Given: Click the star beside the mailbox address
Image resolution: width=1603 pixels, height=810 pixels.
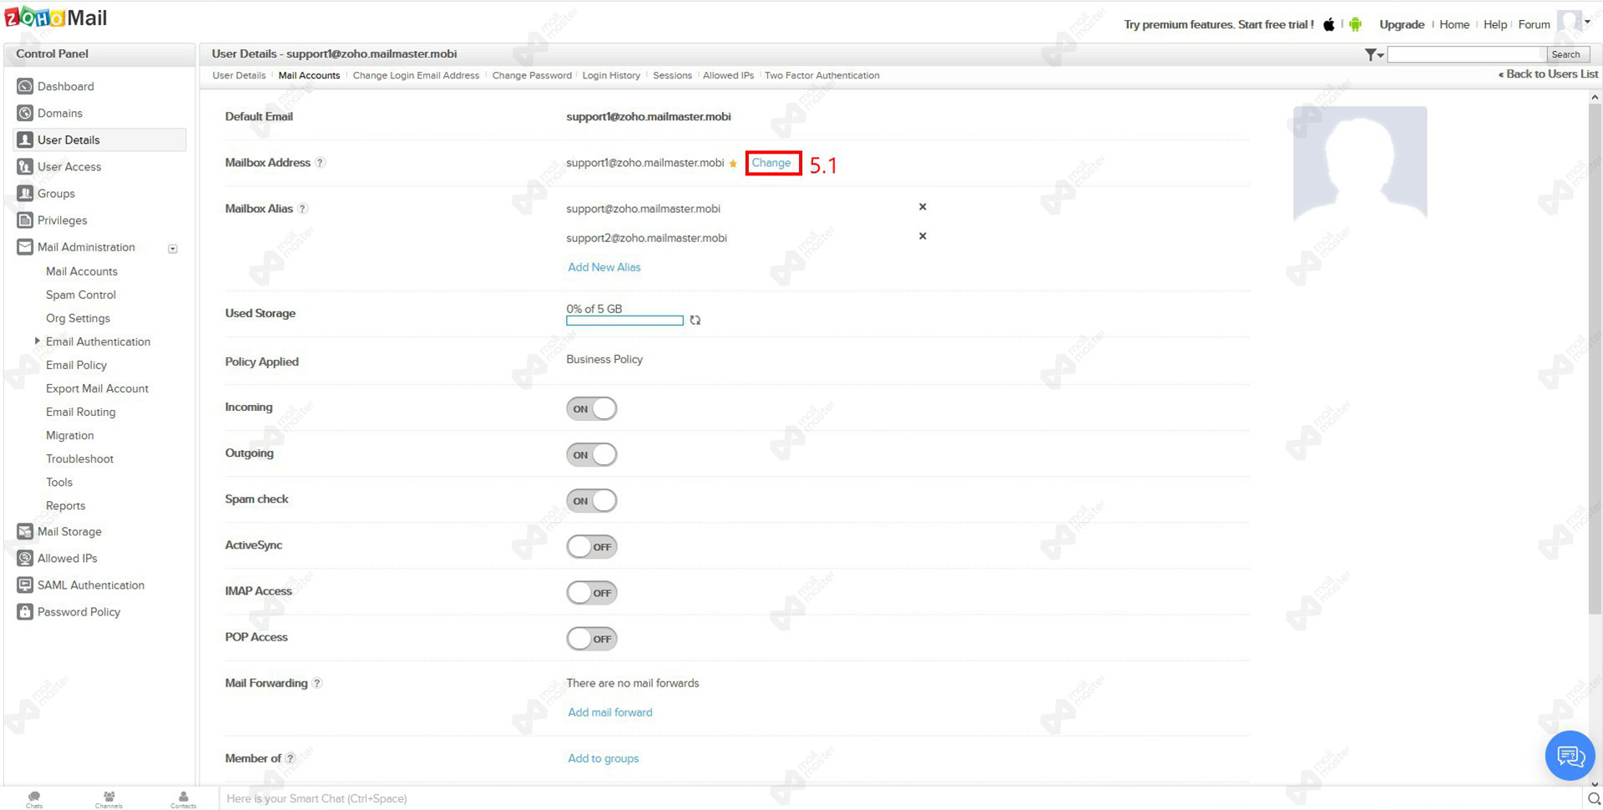Looking at the screenshot, I should (733, 164).
